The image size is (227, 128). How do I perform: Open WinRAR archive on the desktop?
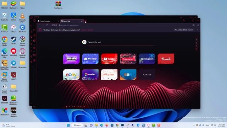pyautogui.click(x=58, y=5)
